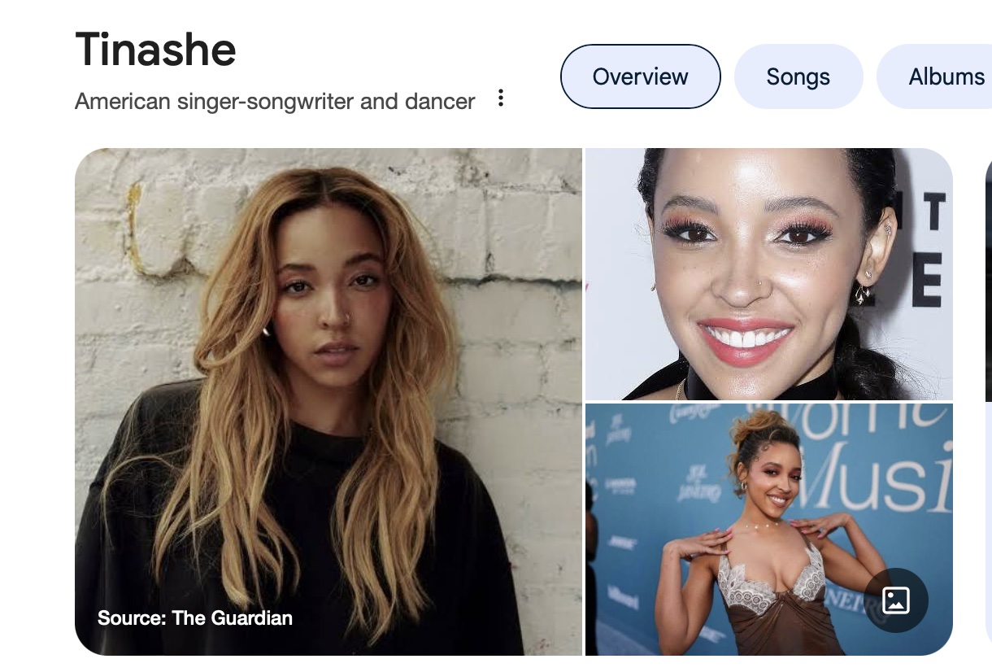Open the blue backdrop event photo

click(769, 530)
